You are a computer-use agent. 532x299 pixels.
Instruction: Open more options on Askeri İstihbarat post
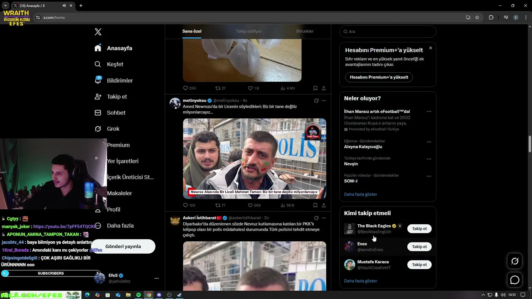tap(324, 218)
